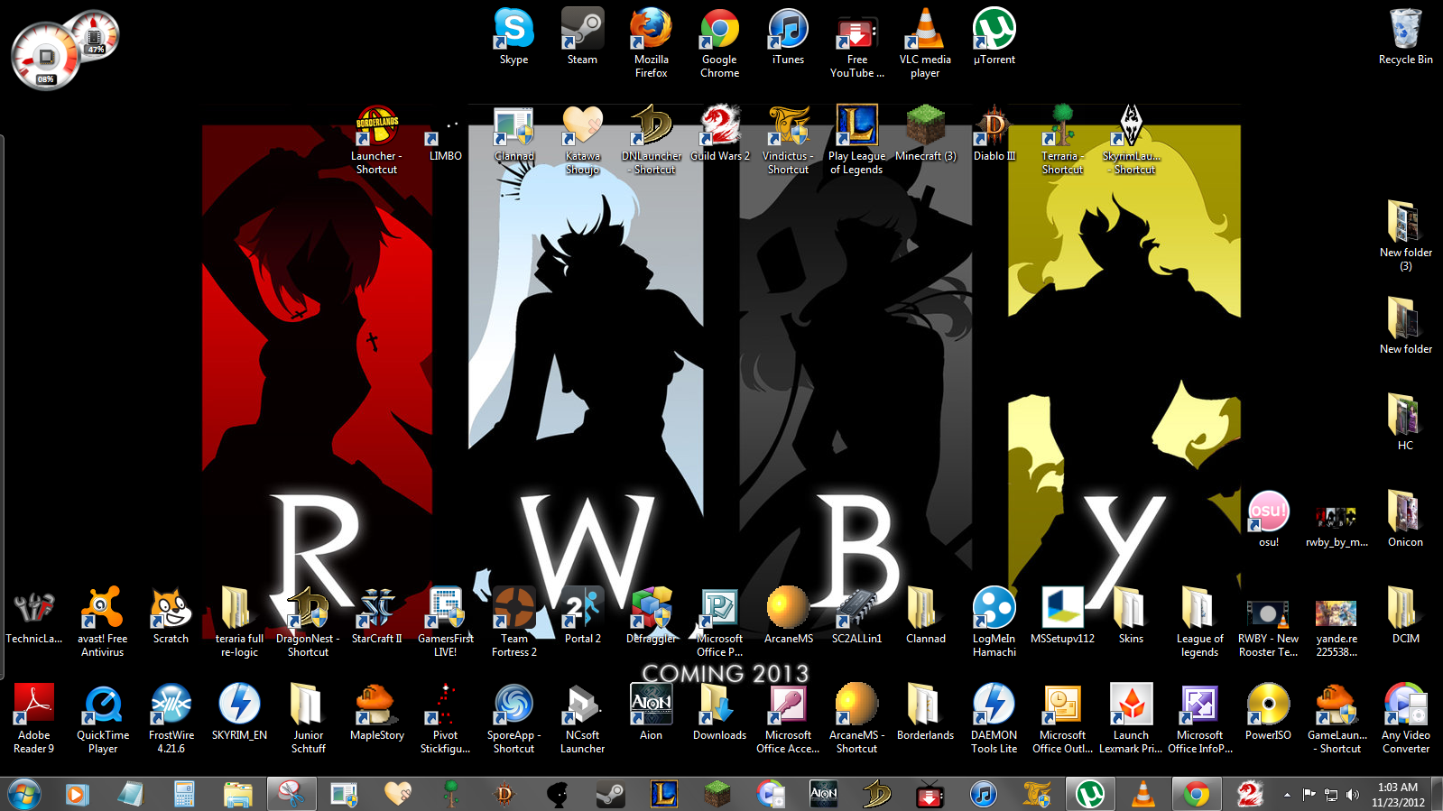
Task: Open the Google Chrome desktop shortcut
Action: click(719, 43)
